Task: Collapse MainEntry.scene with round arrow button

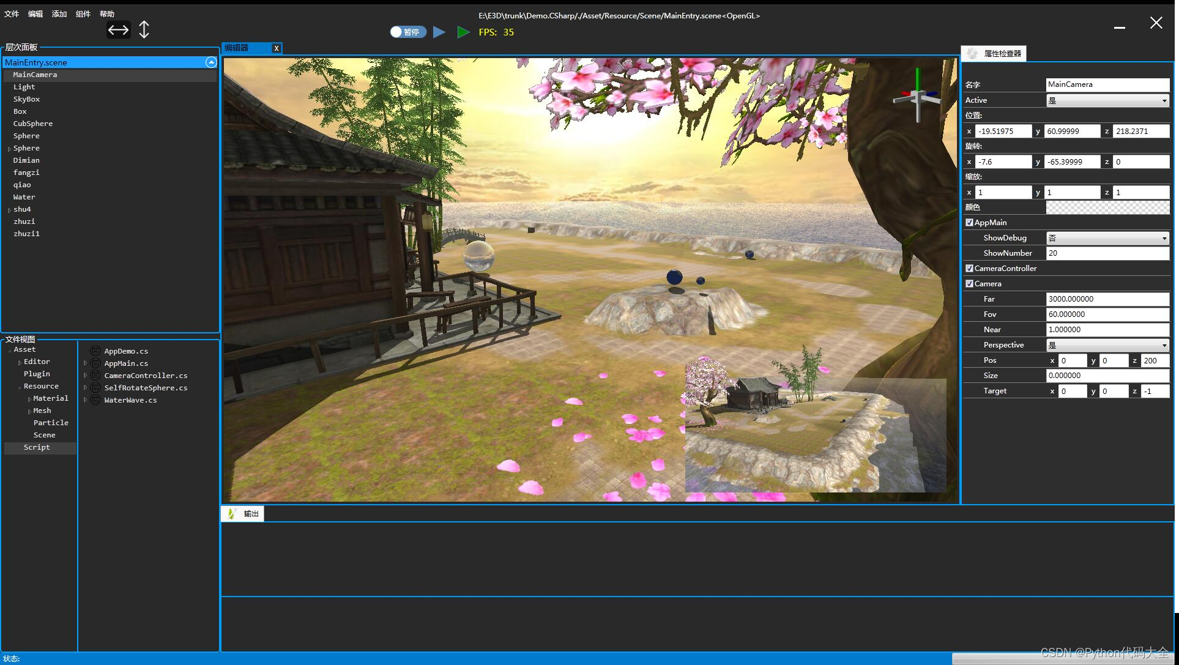Action: 211,62
